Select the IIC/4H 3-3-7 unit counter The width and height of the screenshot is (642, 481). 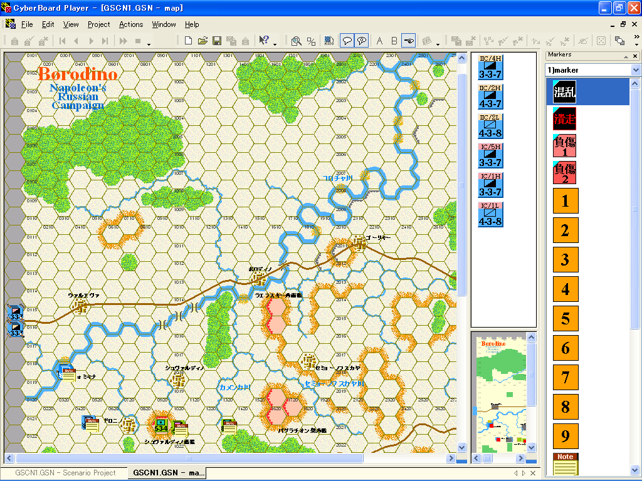tap(490, 67)
